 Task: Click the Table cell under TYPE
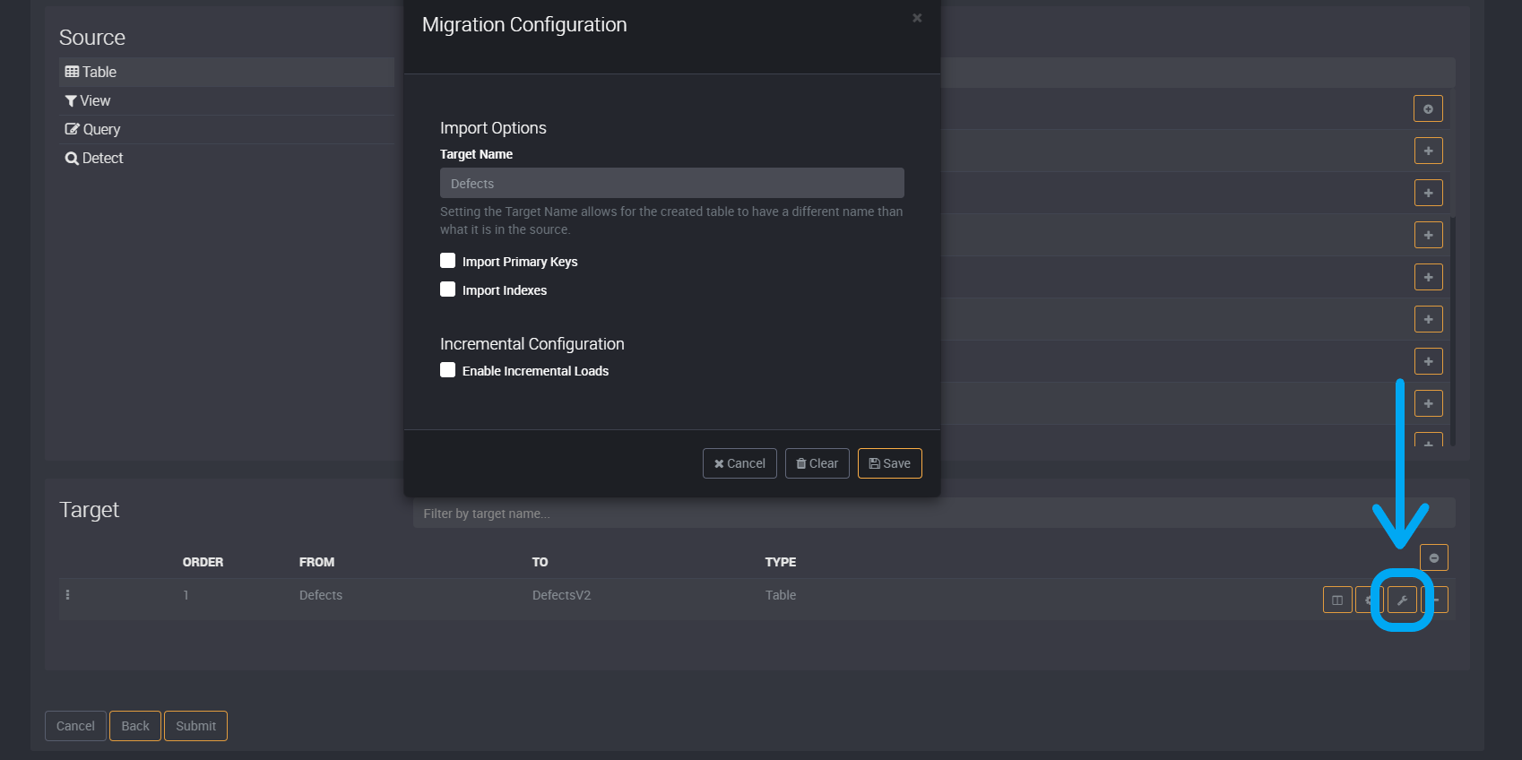[781, 595]
